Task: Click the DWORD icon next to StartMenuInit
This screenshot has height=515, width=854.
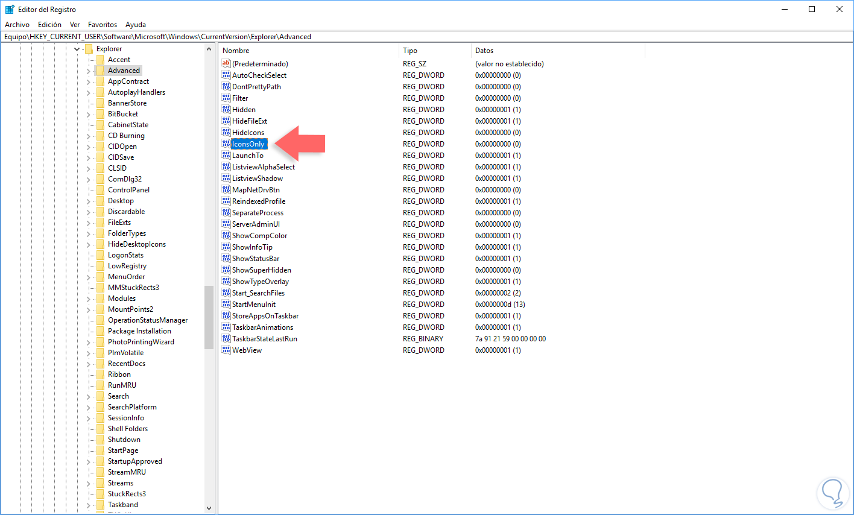Action: (226, 304)
